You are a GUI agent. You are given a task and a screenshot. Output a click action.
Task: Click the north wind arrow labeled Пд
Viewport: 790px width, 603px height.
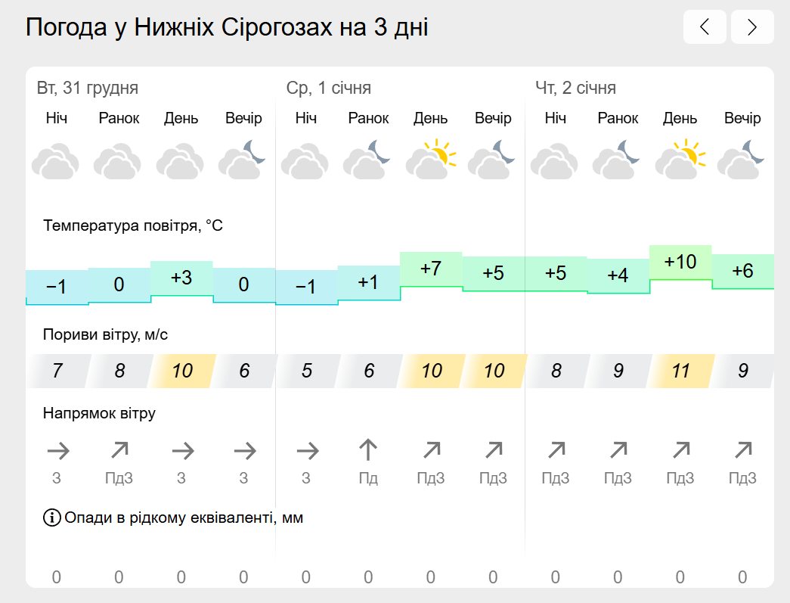(x=368, y=449)
